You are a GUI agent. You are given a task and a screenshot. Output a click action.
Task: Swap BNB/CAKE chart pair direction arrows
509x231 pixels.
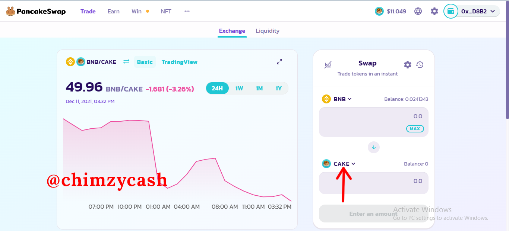tap(126, 62)
